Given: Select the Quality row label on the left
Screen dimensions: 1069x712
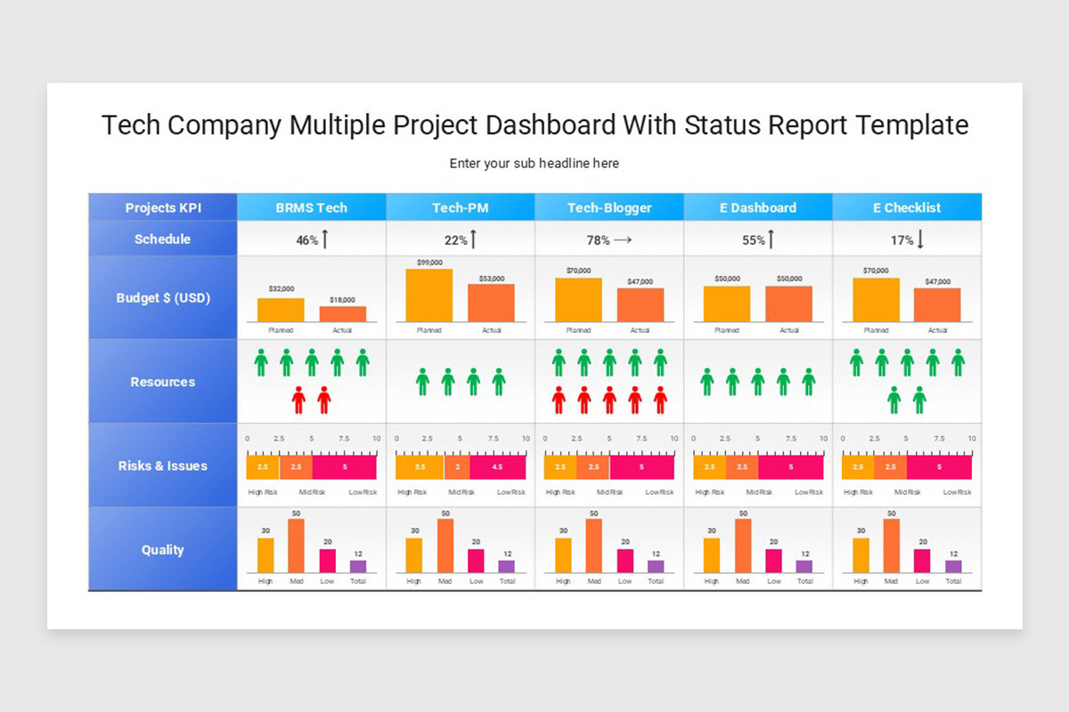Looking at the screenshot, I should pos(162,549).
